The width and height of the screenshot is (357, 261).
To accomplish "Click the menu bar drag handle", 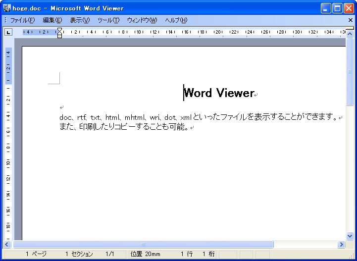I will pos(5,20).
